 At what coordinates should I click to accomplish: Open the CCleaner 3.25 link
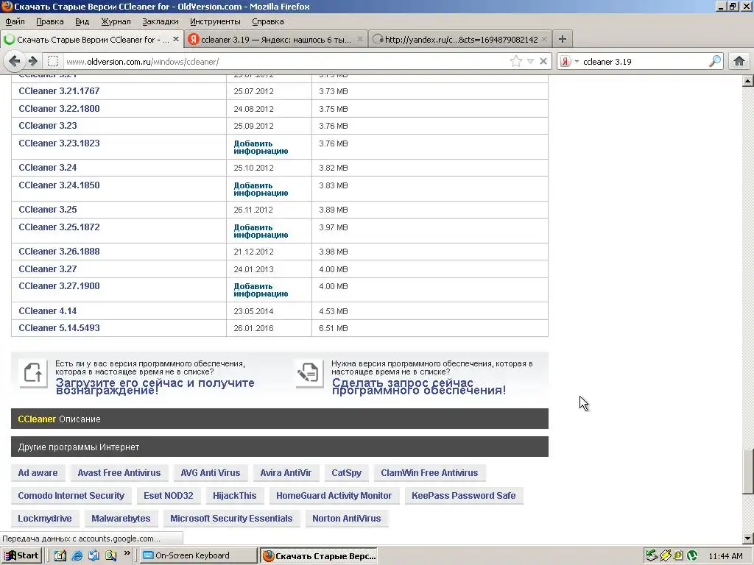coord(48,210)
